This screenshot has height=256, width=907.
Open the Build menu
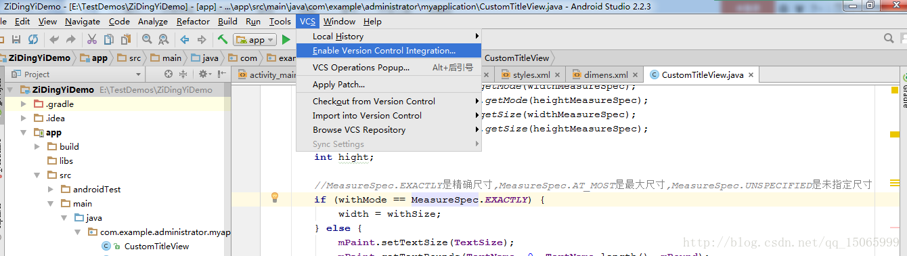[227, 22]
